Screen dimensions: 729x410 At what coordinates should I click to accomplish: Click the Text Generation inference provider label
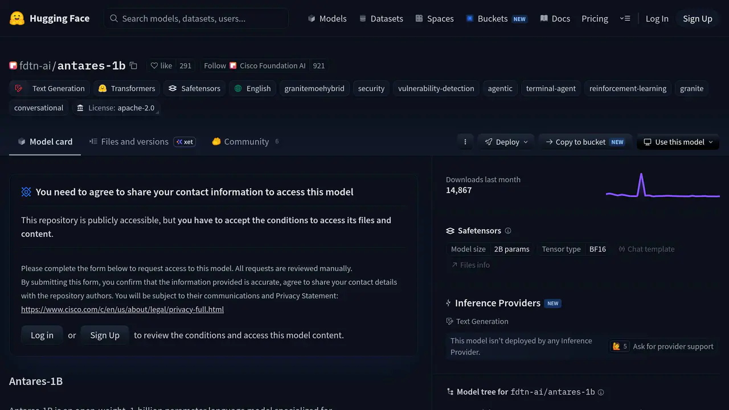[x=477, y=321]
